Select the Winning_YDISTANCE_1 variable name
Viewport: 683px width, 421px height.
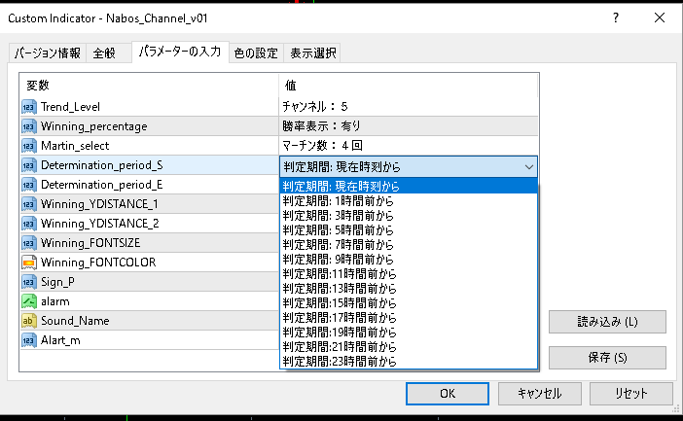coord(99,204)
